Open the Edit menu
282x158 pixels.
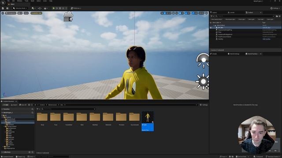tap(13, 1)
